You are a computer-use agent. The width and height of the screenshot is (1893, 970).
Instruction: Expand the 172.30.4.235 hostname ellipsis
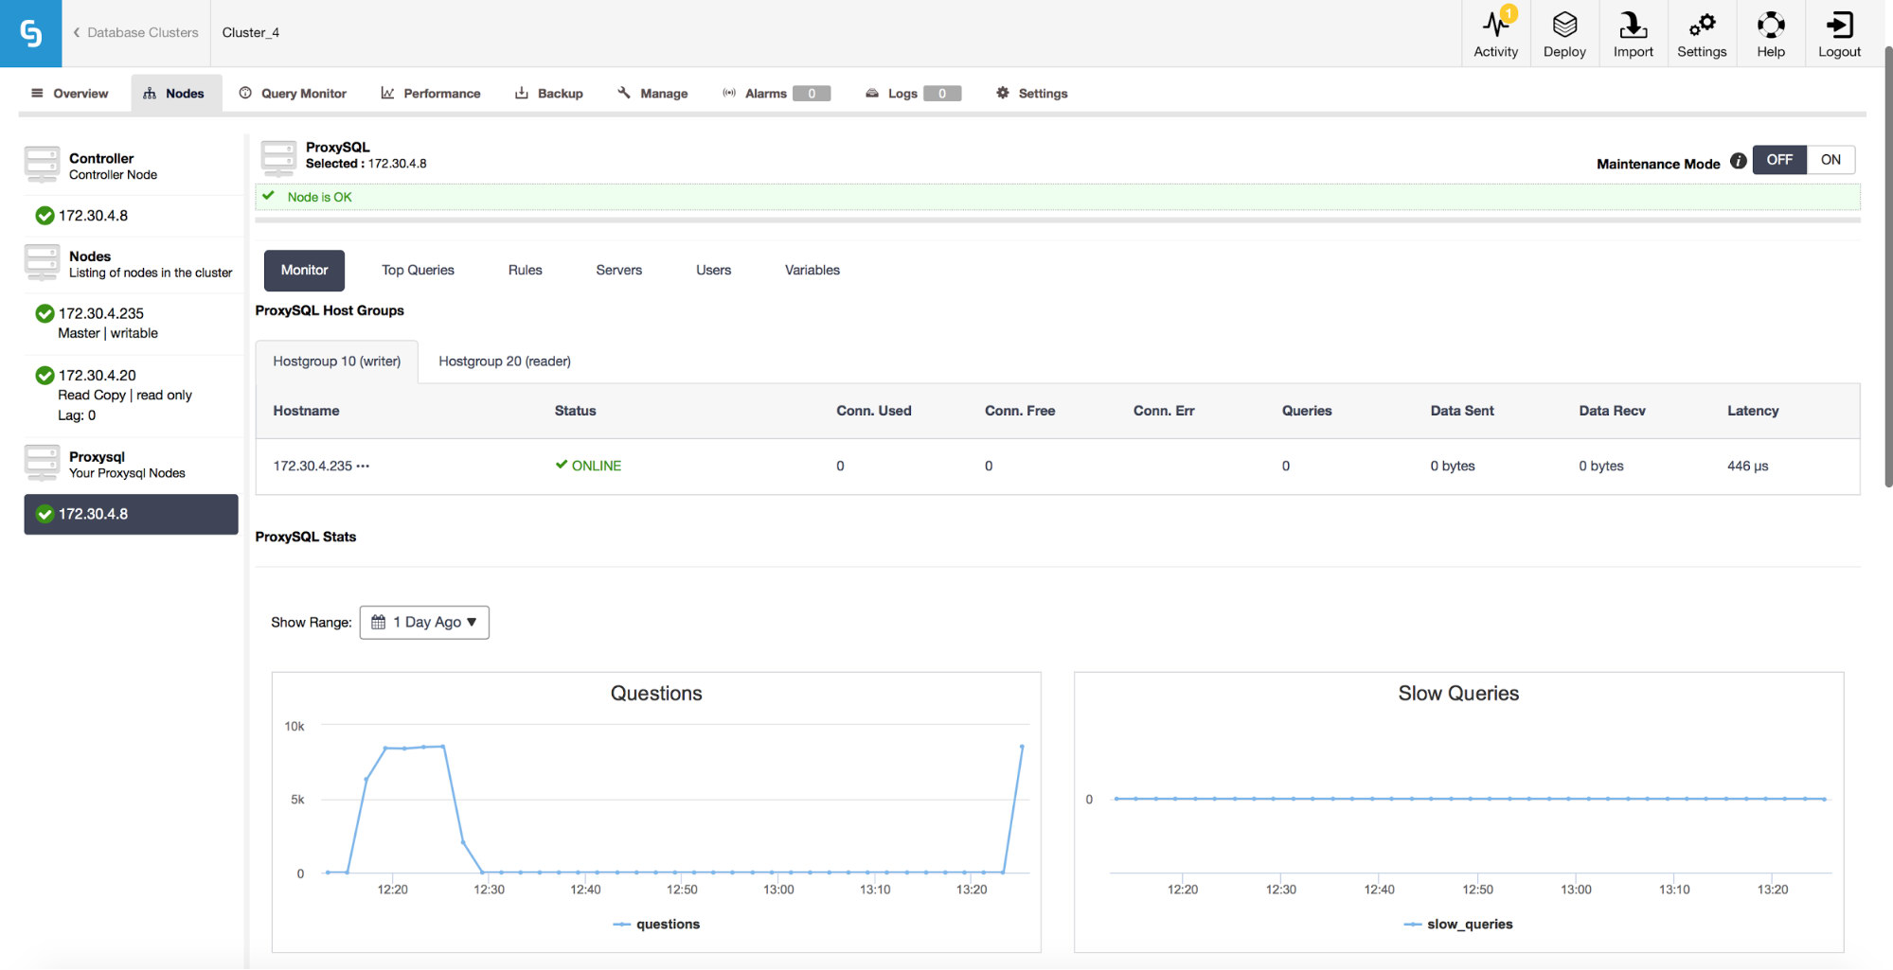coord(363,467)
